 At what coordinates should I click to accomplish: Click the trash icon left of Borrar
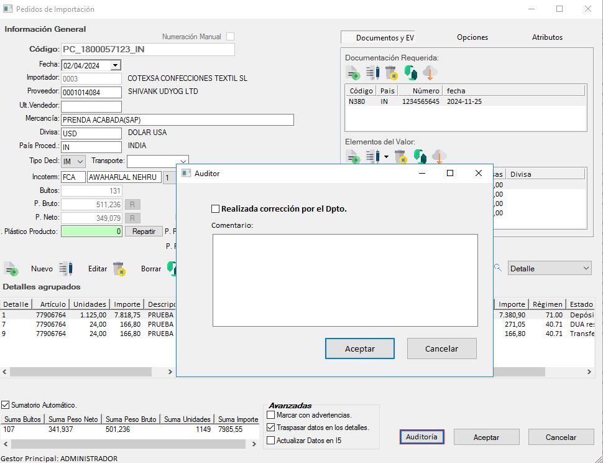pos(119,269)
